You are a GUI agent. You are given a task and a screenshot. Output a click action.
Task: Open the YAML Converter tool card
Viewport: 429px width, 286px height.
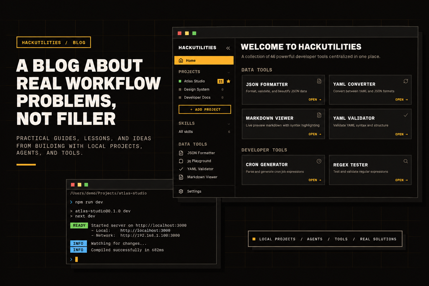370,90
